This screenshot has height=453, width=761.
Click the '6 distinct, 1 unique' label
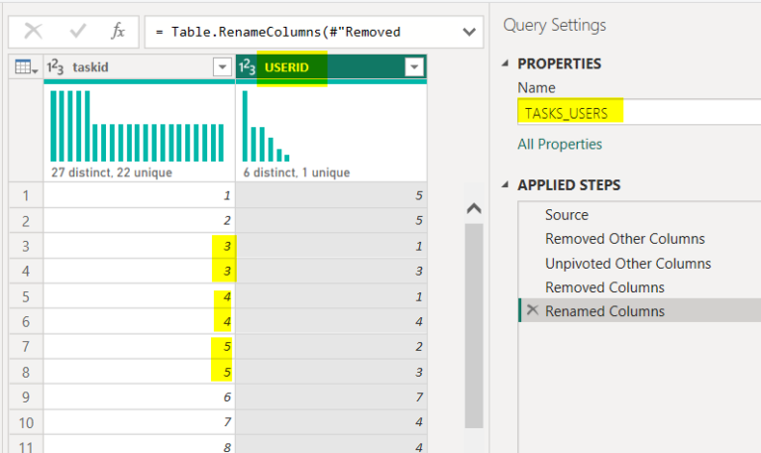[296, 172]
